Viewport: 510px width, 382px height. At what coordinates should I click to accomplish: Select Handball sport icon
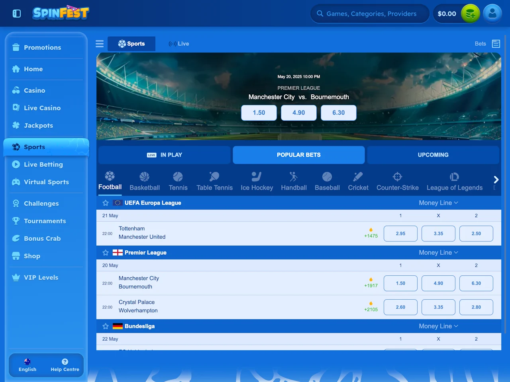(294, 176)
